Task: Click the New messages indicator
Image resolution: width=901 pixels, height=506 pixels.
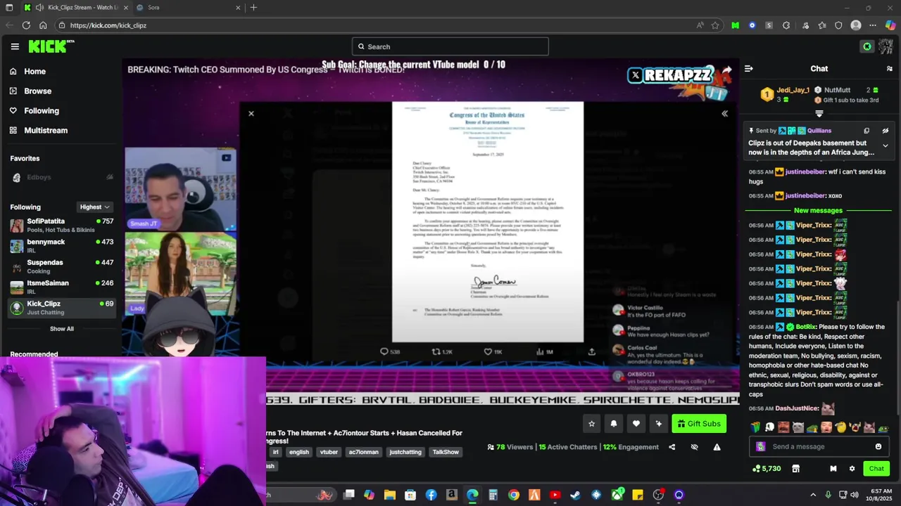Action: coord(818,210)
